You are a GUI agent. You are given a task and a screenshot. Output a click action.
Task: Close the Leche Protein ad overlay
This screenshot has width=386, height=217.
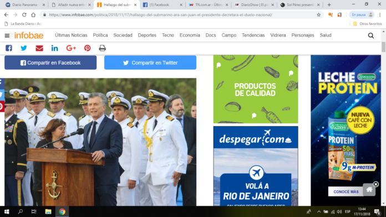pos(375,184)
